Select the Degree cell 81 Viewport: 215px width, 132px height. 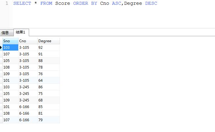(49, 113)
